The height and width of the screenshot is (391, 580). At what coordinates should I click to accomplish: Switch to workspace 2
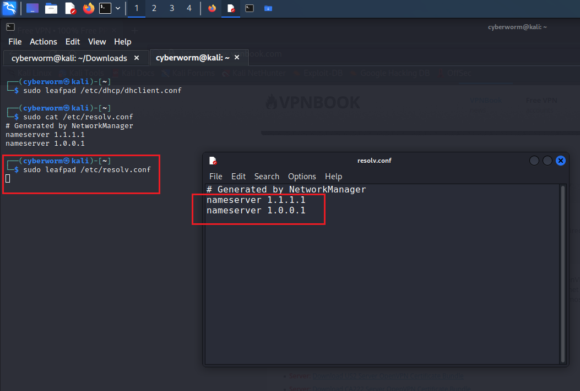(x=154, y=8)
